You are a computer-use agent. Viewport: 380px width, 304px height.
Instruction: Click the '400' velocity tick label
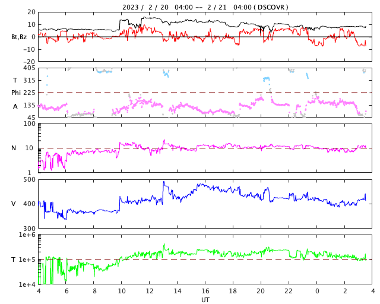pyautogui.click(x=29, y=204)
